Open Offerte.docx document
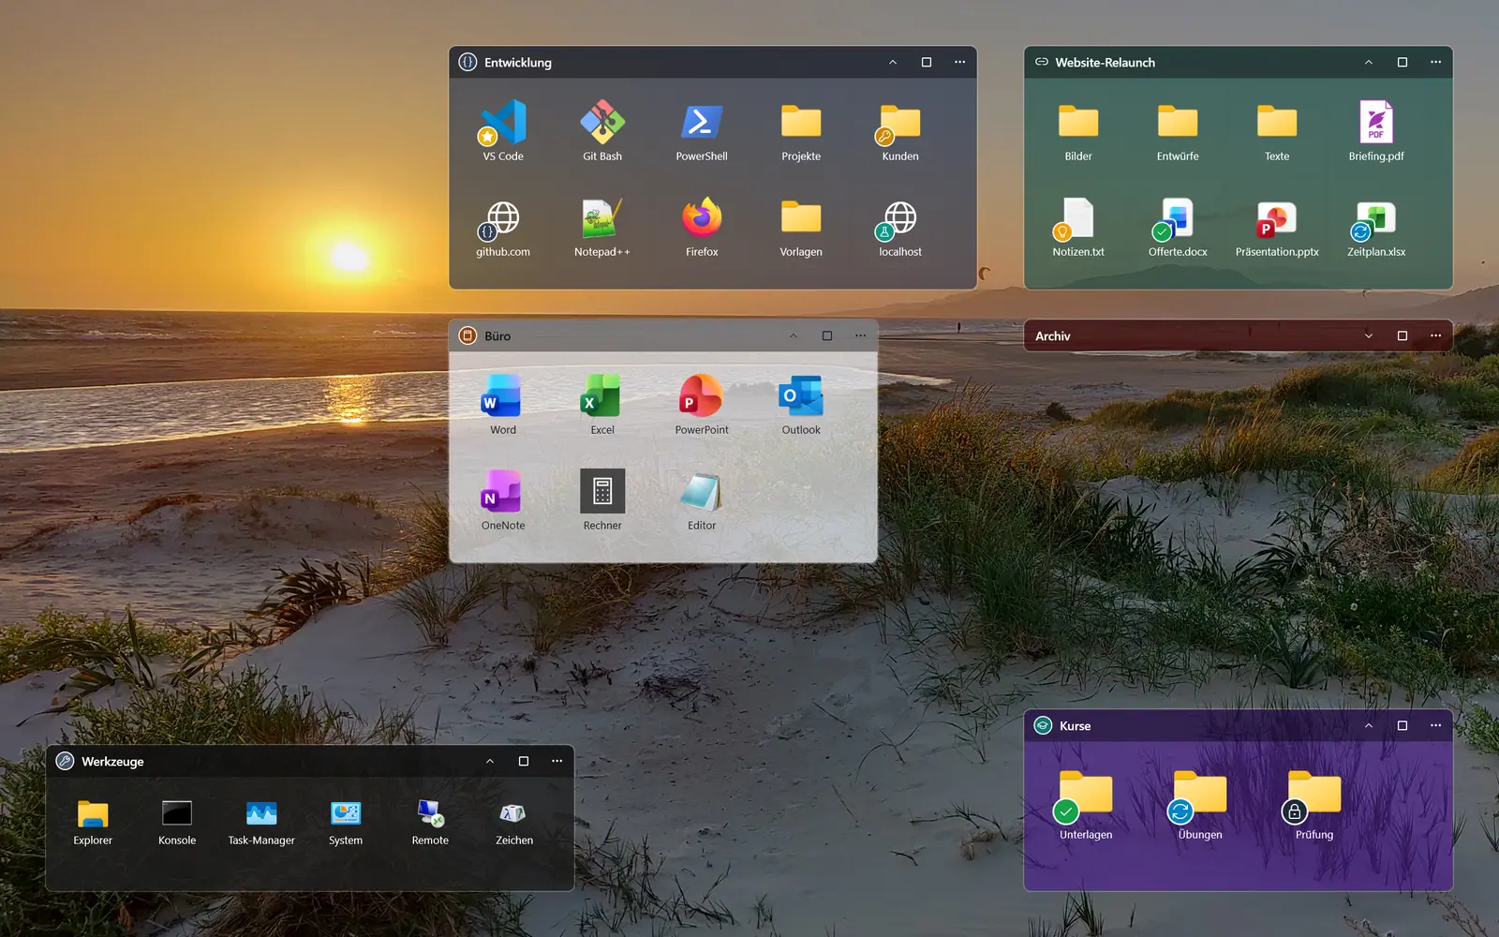The height and width of the screenshot is (937, 1499). 1178,226
